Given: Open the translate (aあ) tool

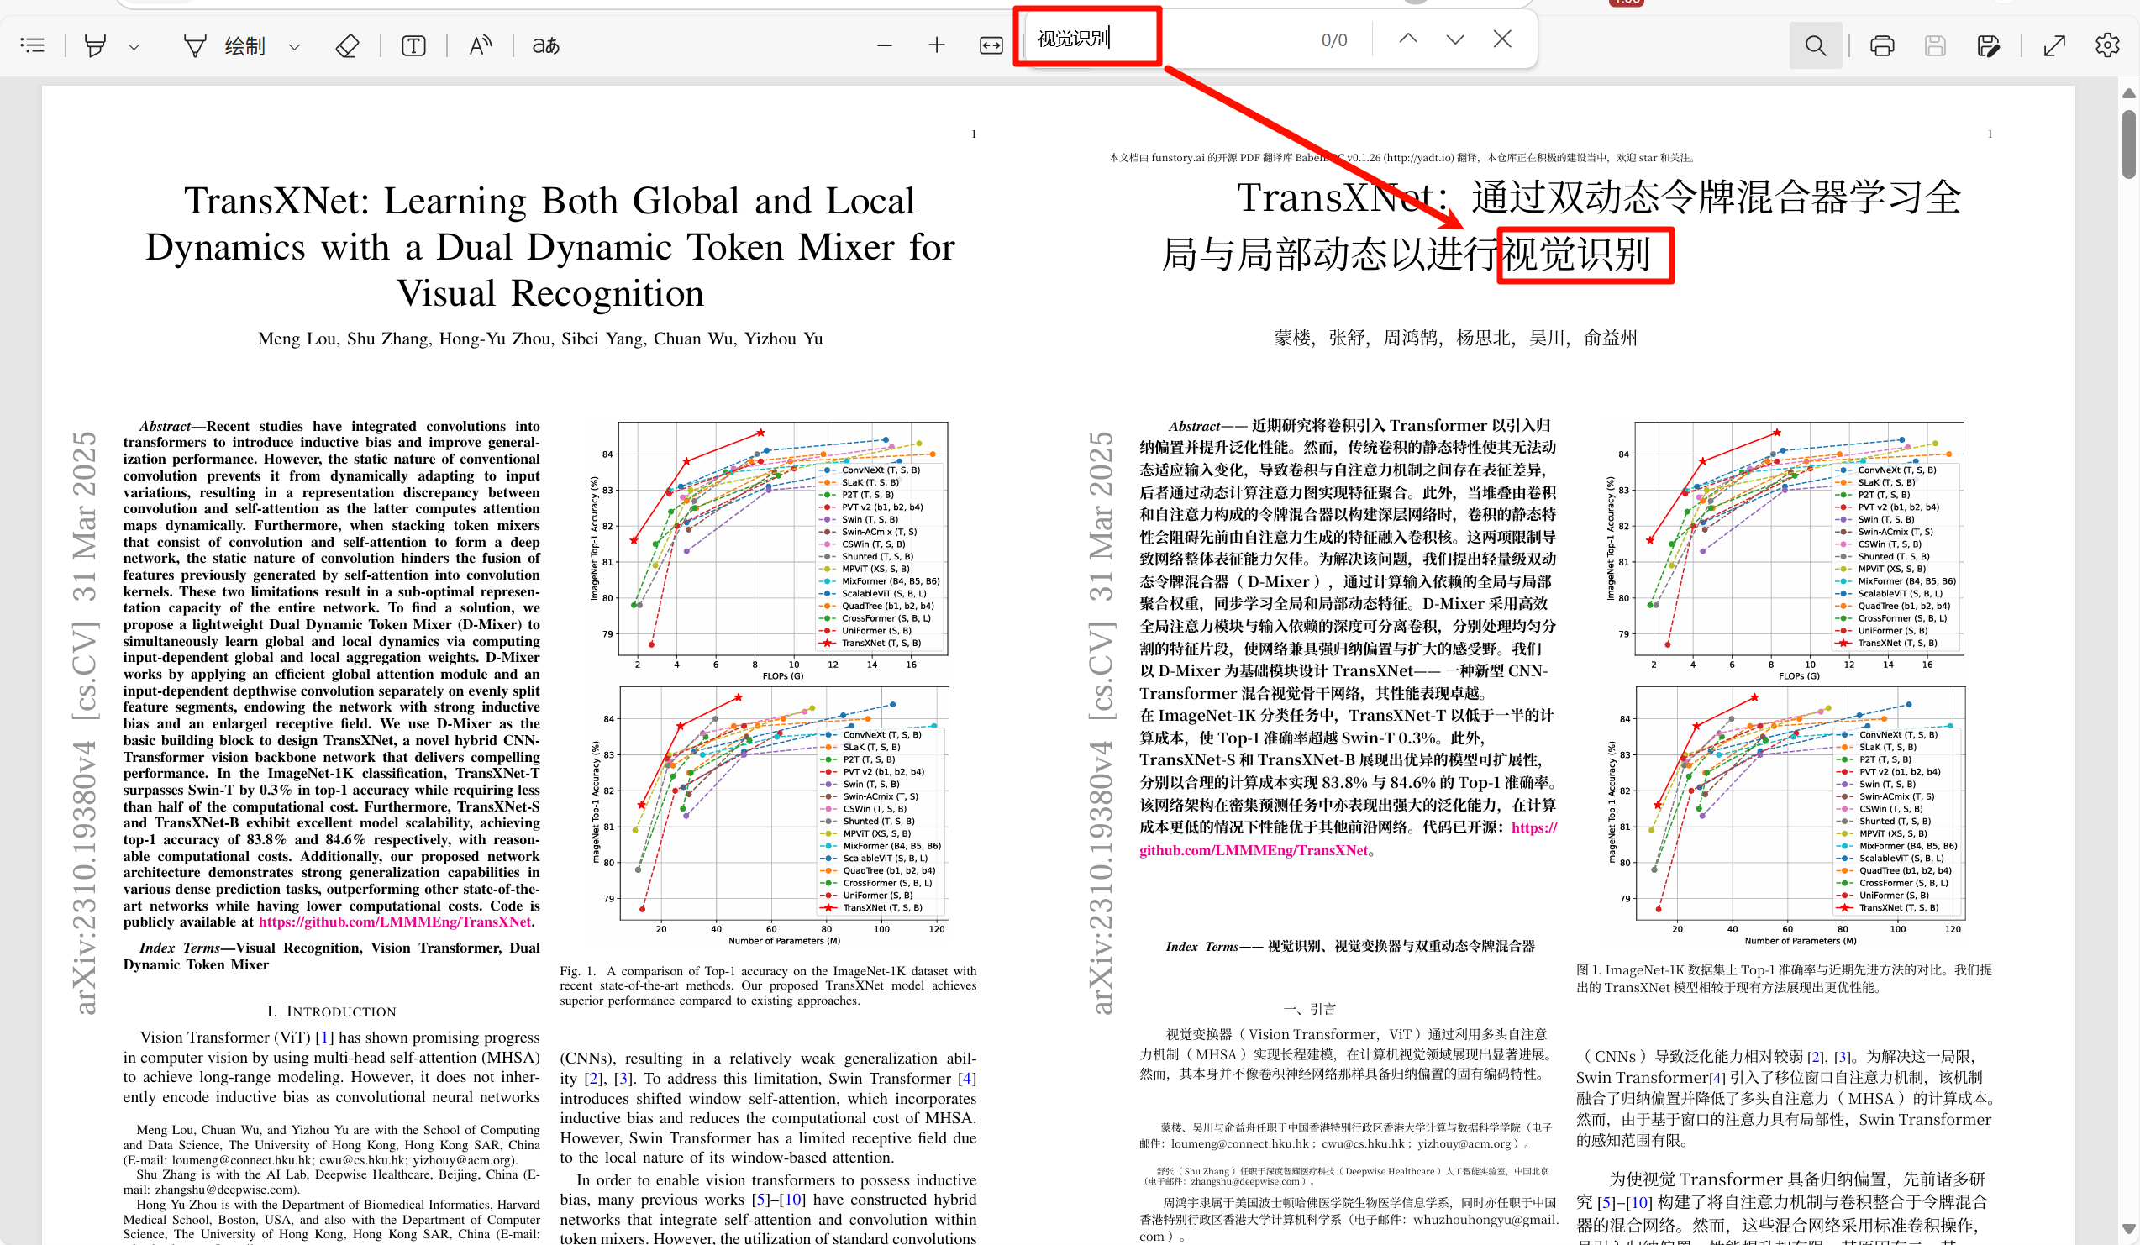Looking at the screenshot, I should [545, 45].
